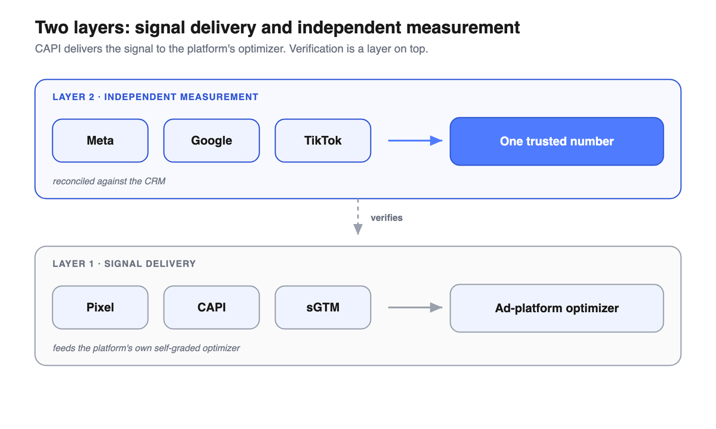Click the One trusted number box
Screen dimensions: 716x429
coord(557,141)
